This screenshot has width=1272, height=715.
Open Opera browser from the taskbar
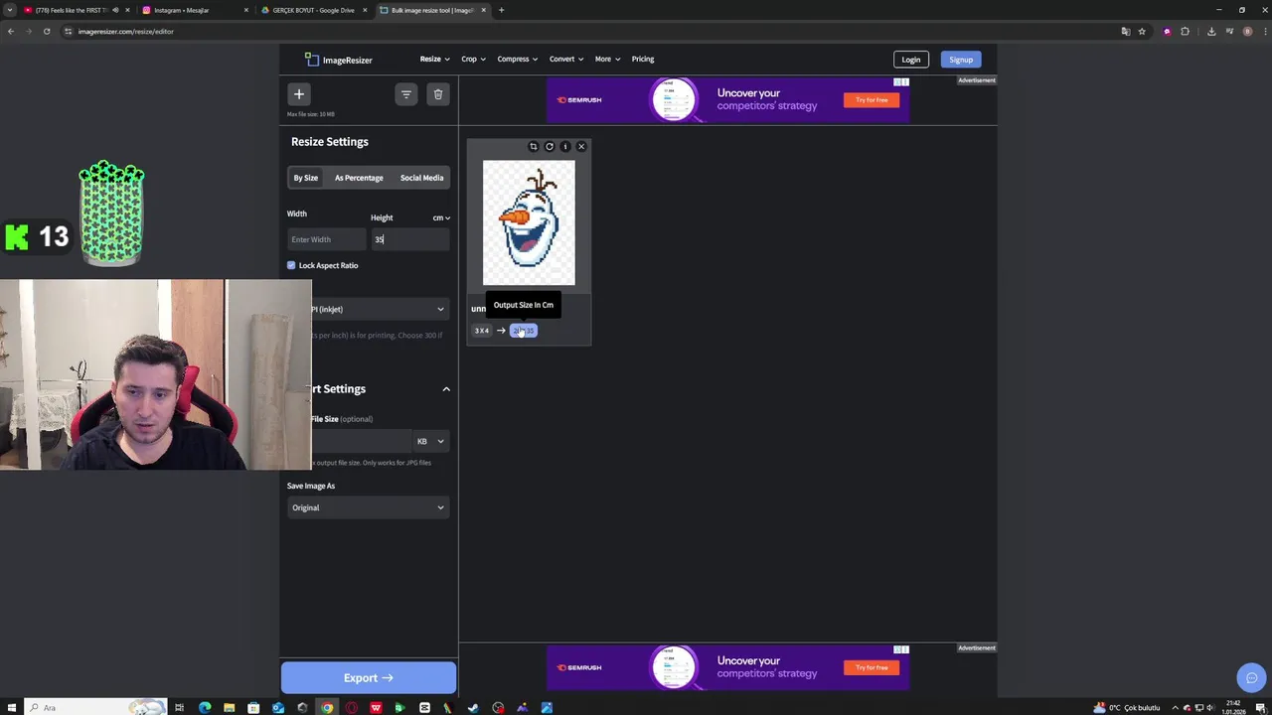point(351,708)
